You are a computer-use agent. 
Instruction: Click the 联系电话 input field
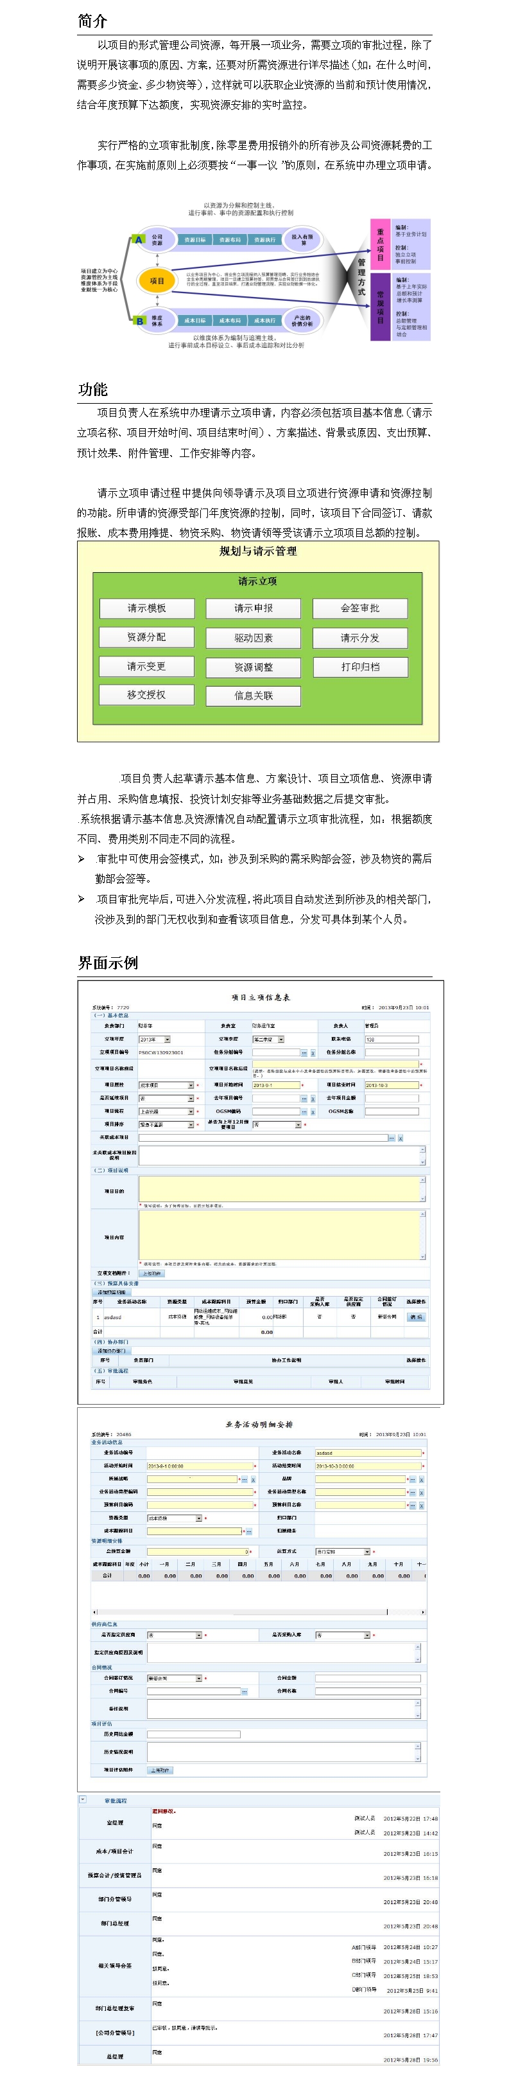[392, 1039]
